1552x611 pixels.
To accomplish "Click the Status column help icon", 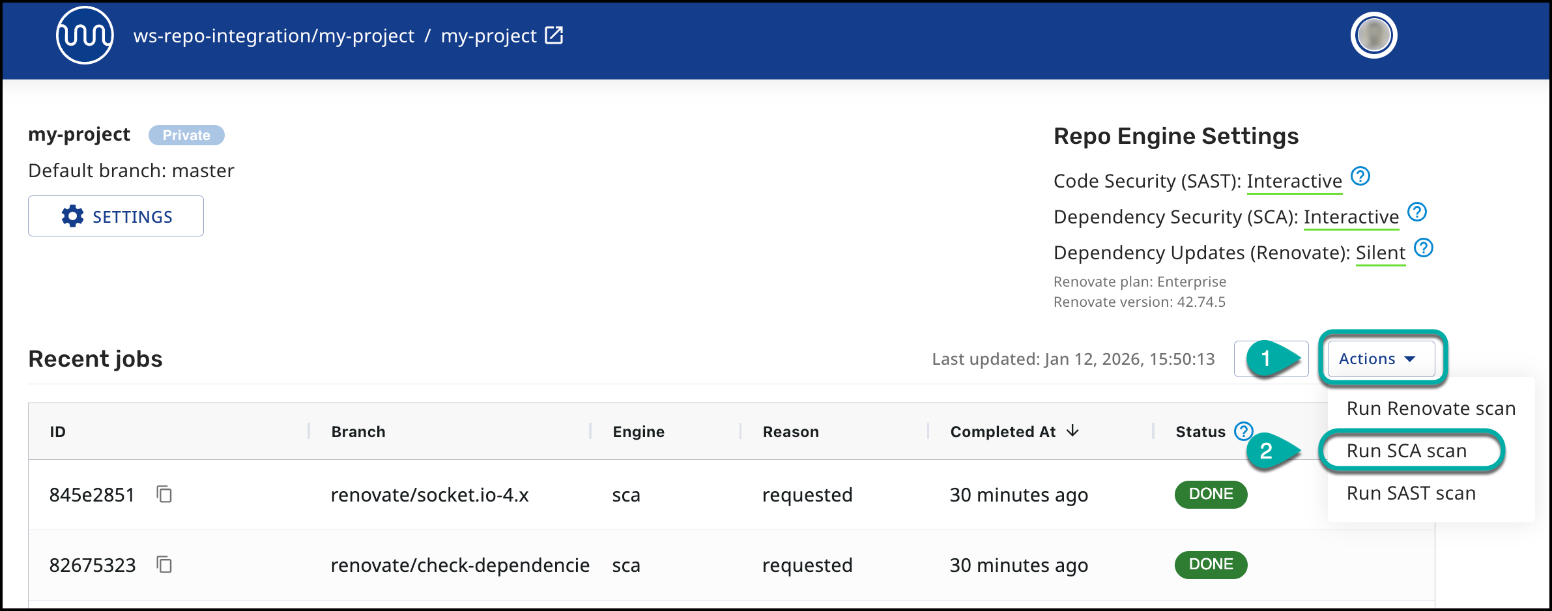I will coord(1244,431).
